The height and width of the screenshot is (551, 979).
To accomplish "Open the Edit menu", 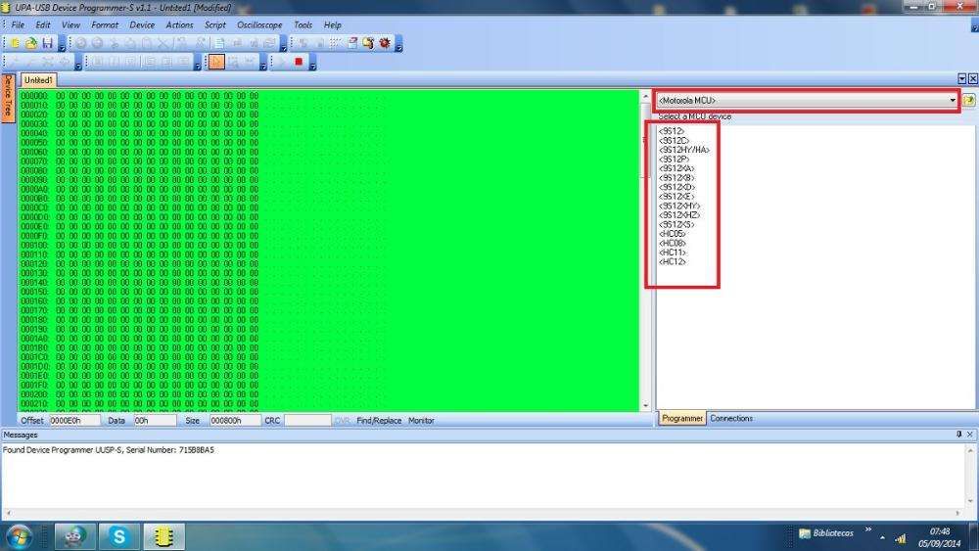I will tap(43, 25).
